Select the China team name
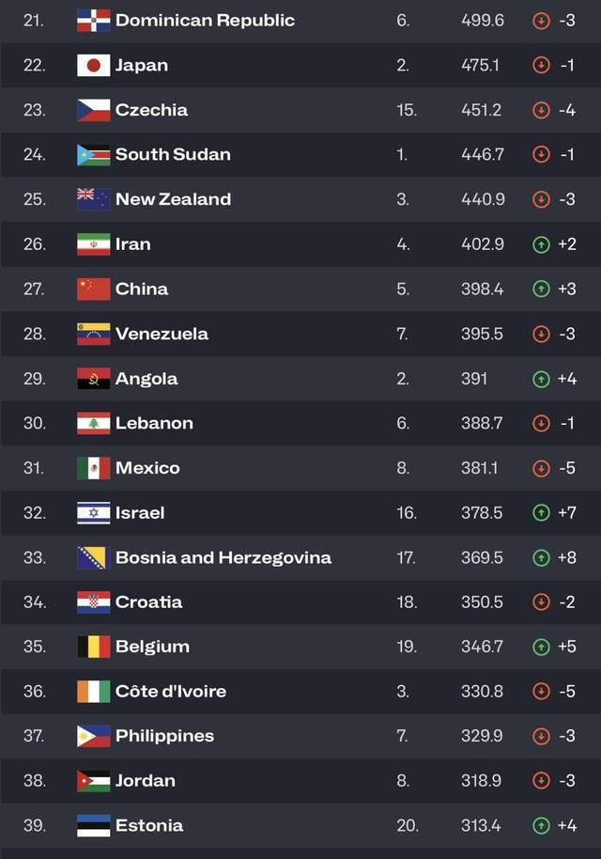This screenshot has height=859, width=601. [x=142, y=289]
